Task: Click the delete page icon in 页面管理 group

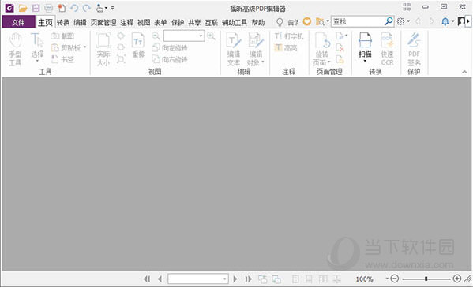Action: point(340,47)
